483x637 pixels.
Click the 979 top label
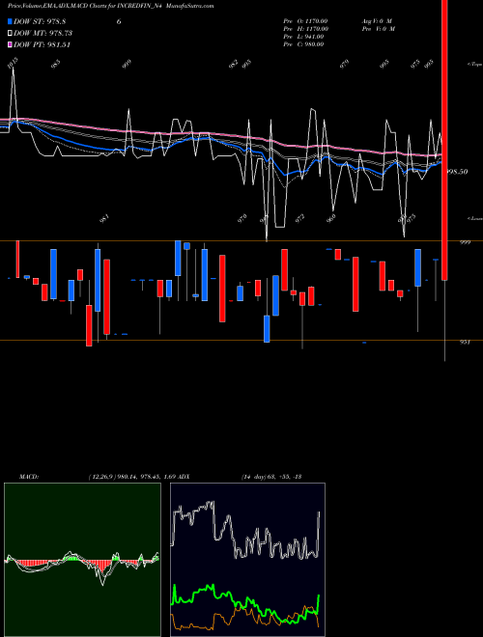point(344,64)
